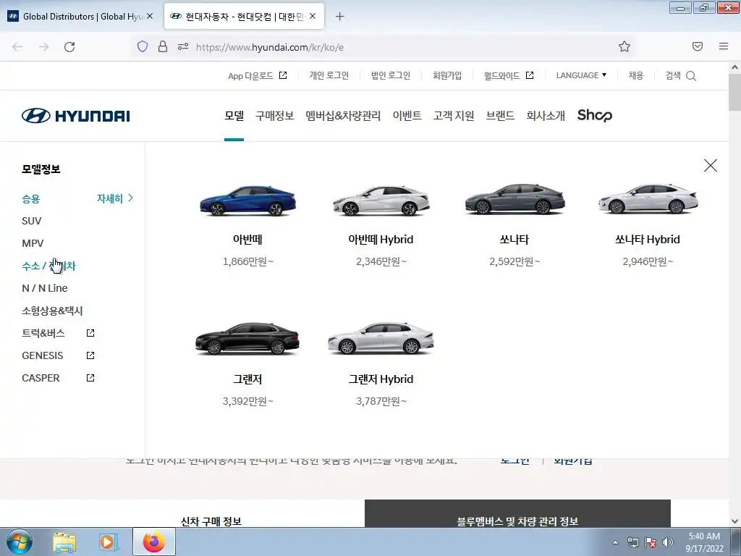Viewport: 741px width, 556px height.
Task: Close the model menu panel with X
Action: pos(711,166)
